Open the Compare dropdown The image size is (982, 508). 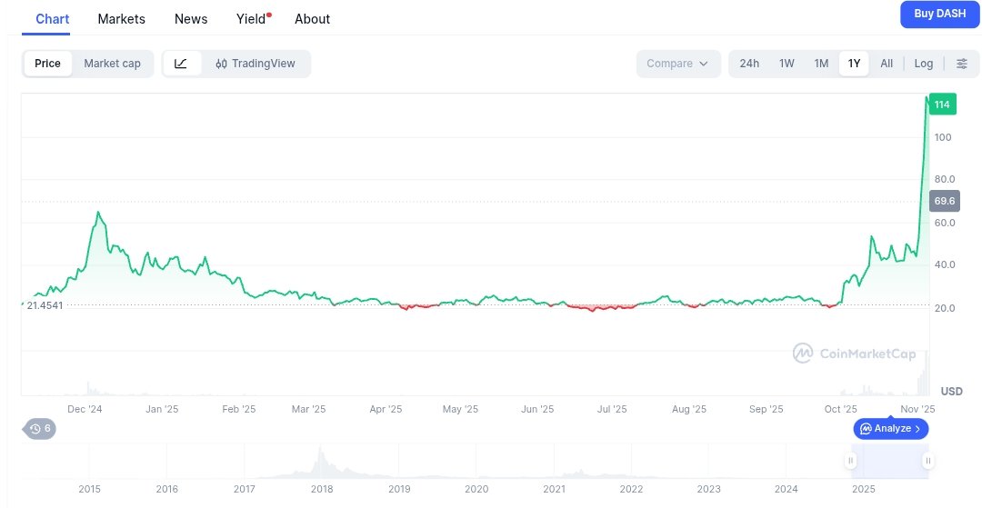677,64
